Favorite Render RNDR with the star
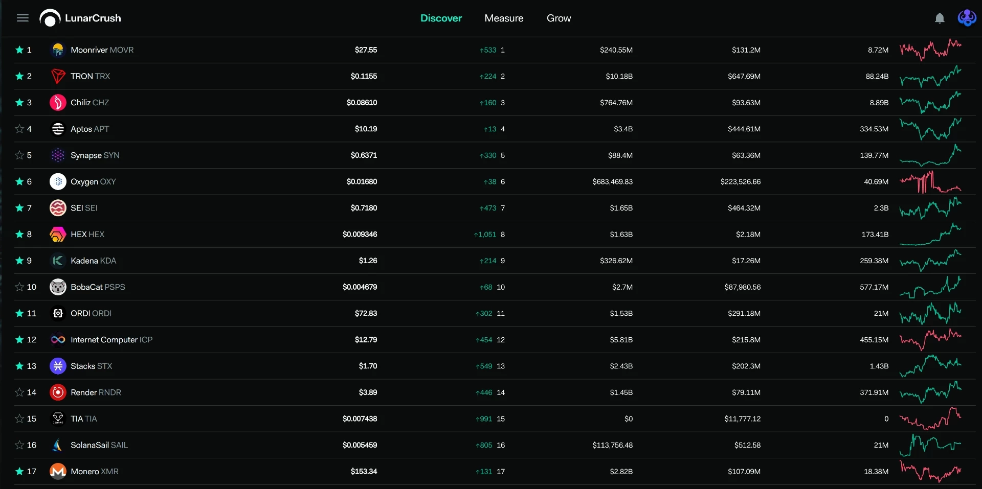Viewport: 982px width, 489px height. [19, 392]
